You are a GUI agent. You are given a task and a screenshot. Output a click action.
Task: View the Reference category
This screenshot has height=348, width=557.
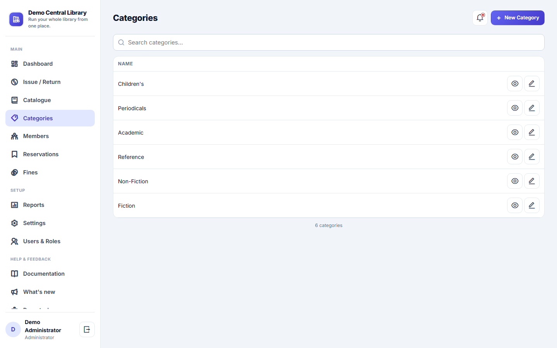pyautogui.click(x=515, y=157)
